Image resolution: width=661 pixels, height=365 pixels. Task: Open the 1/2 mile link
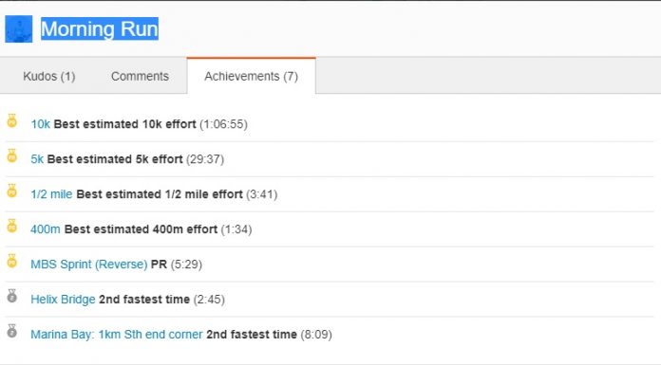tap(51, 194)
